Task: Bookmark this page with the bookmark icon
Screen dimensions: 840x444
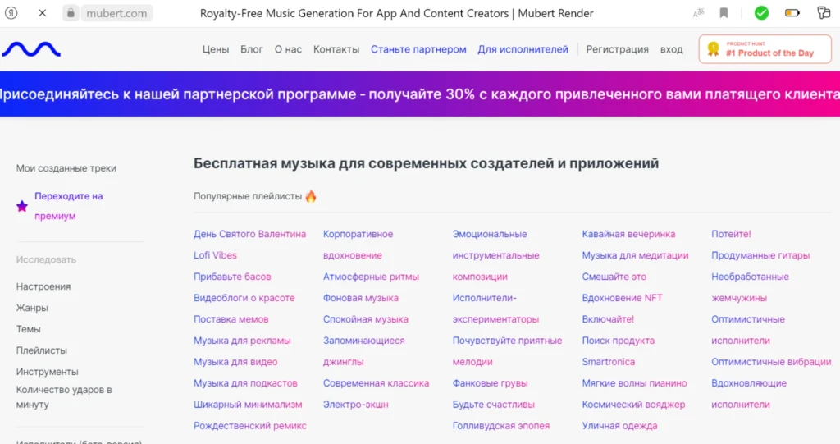Action: pos(724,13)
